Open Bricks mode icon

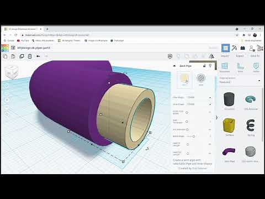click(242, 48)
